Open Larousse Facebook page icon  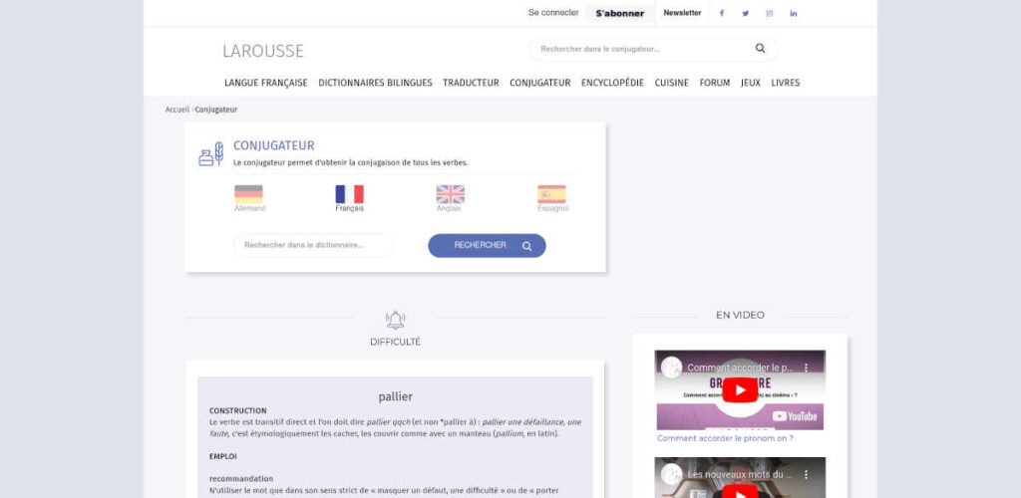click(x=722, y=13)
